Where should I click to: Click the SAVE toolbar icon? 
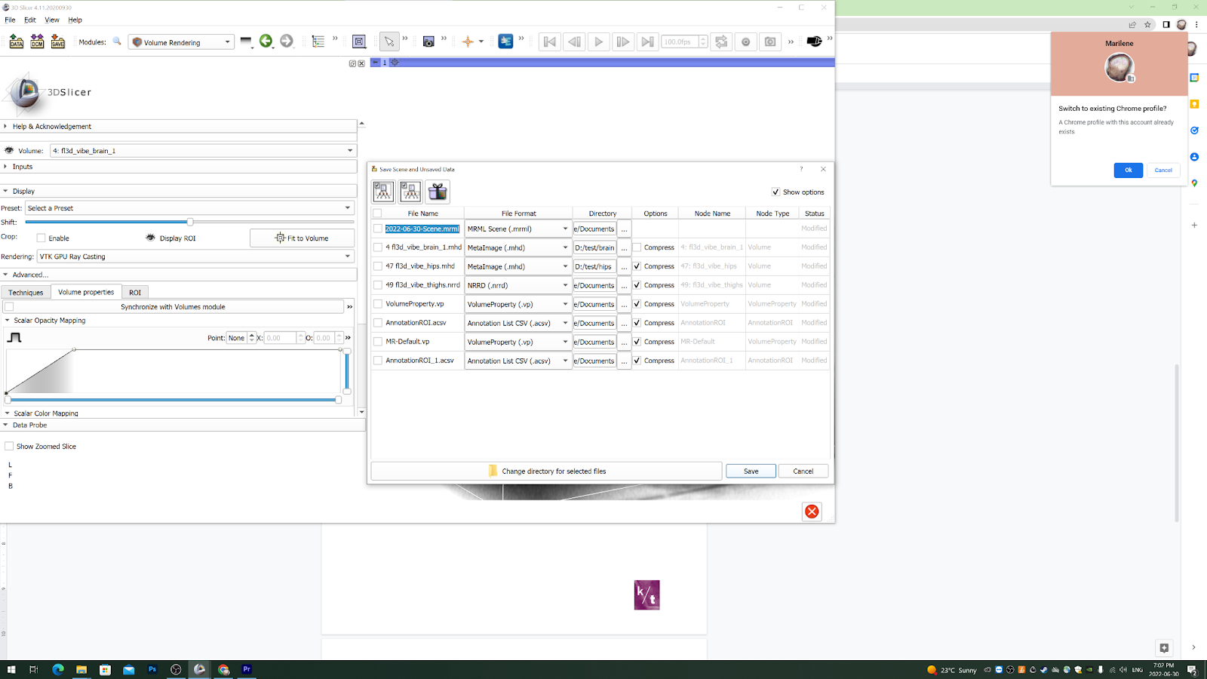[x=58, y=41]
